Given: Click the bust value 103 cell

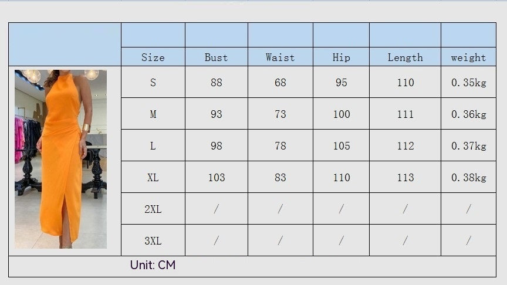Looking at the screenshot, I should pyautogui.click(x=216, y=178).
